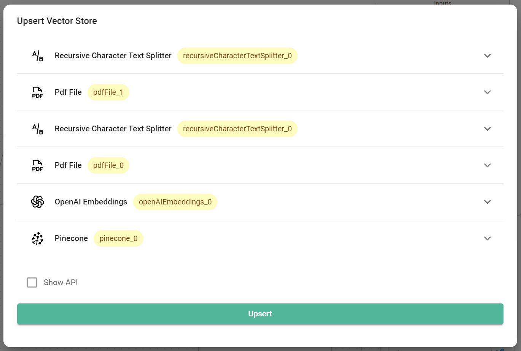Viewport: 521px width, 351px height.
Task: Select the pdfFile_0 ID chip
Action: [108, 165]
